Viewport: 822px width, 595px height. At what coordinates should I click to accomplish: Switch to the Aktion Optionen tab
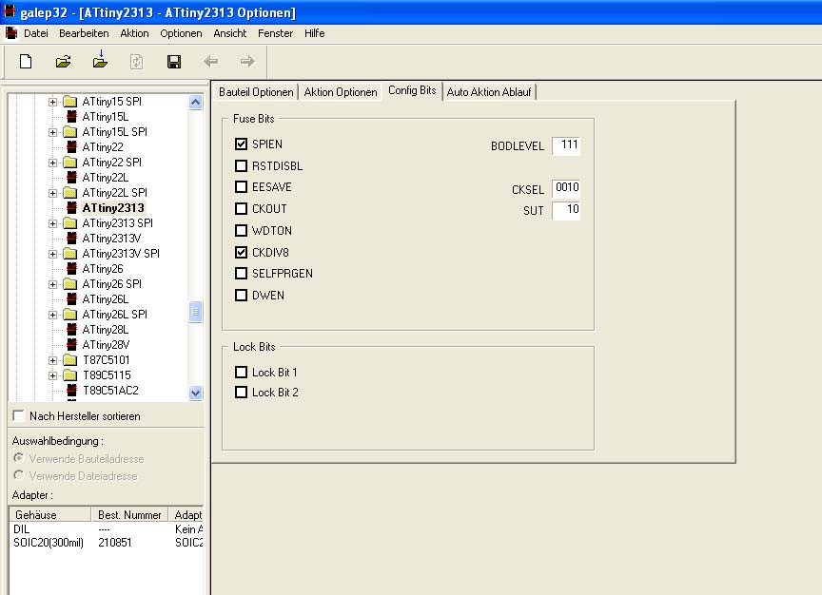tap(341, 91)
